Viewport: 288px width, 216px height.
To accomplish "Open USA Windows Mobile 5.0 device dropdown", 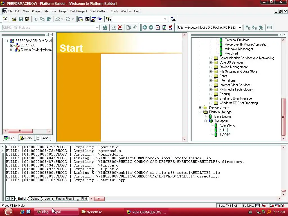I will 240,28.
